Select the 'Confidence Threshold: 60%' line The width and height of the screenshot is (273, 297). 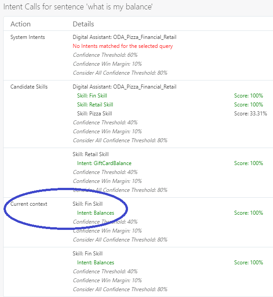[x=105, y=55]
